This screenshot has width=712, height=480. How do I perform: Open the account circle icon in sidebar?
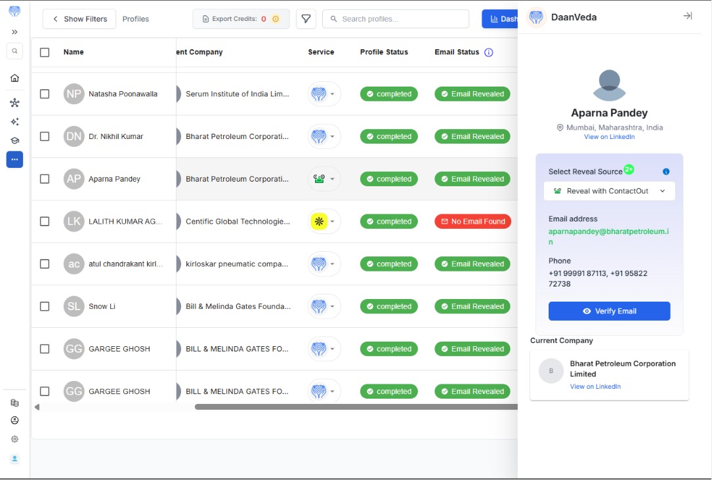[x=14, y=420]
